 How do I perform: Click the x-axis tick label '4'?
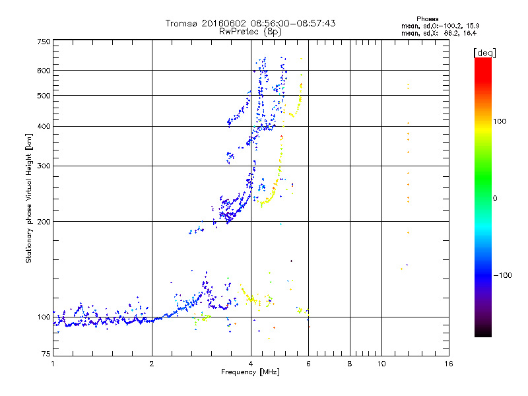point(251,364)
